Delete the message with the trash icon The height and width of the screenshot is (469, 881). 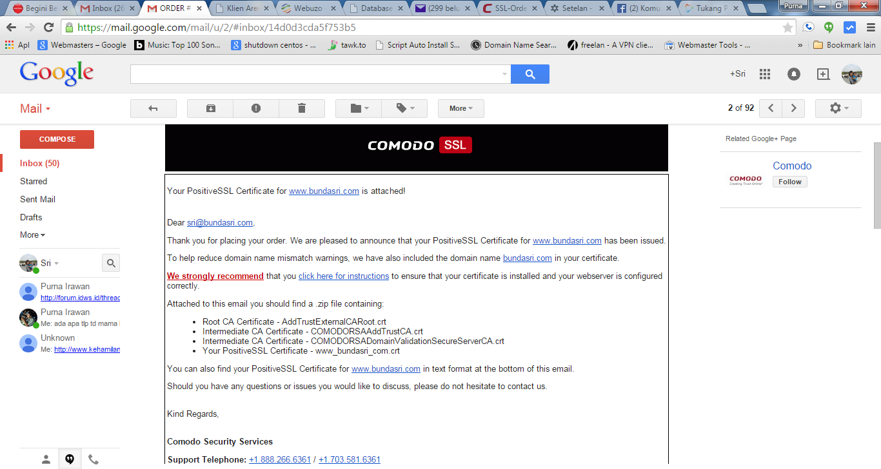(x=301, y=108)
